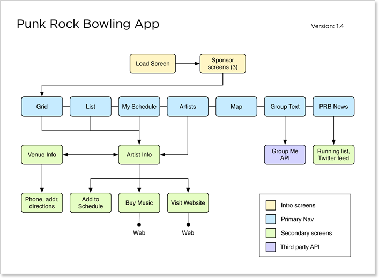This screenshot has height=278, width=379.
Task: Select the Intro screens legend label
Action: click(298, 205)
